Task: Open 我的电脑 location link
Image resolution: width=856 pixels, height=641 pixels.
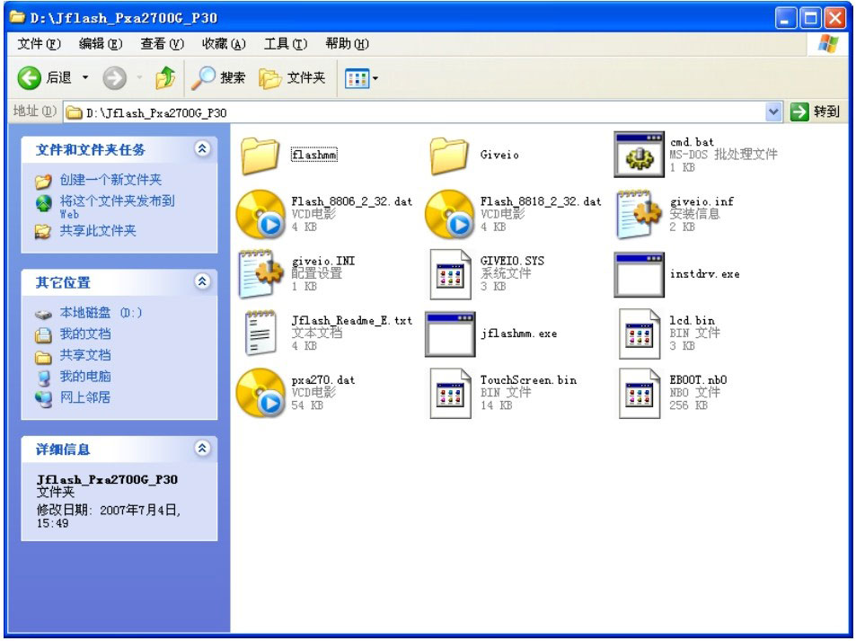Action: pyautogui.click(x=85, y=377)
